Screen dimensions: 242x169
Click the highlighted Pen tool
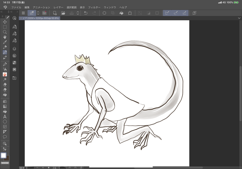5,52
